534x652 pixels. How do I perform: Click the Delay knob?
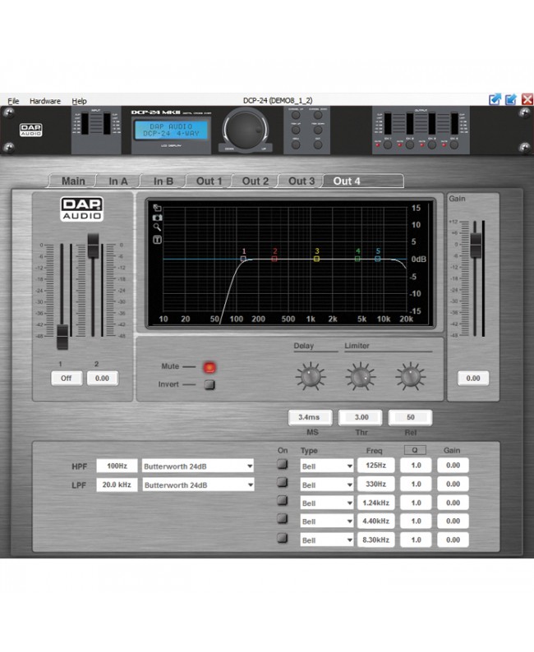311,376
